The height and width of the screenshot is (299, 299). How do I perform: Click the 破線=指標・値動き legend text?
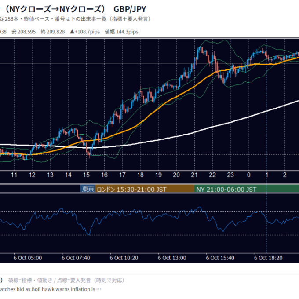click(30, 281)
